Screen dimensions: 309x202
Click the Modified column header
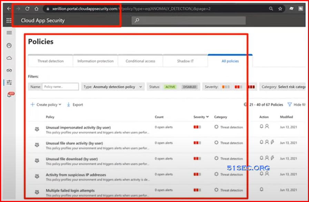click(x=286, y=117)
